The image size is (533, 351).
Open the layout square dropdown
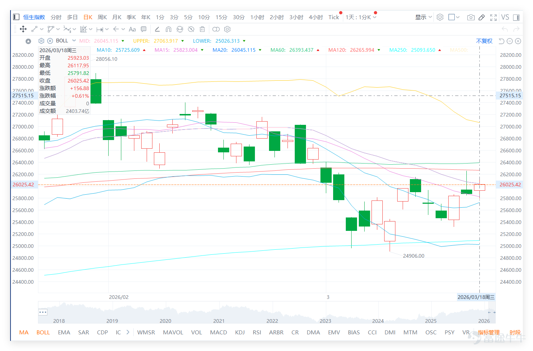coord(454,17)
